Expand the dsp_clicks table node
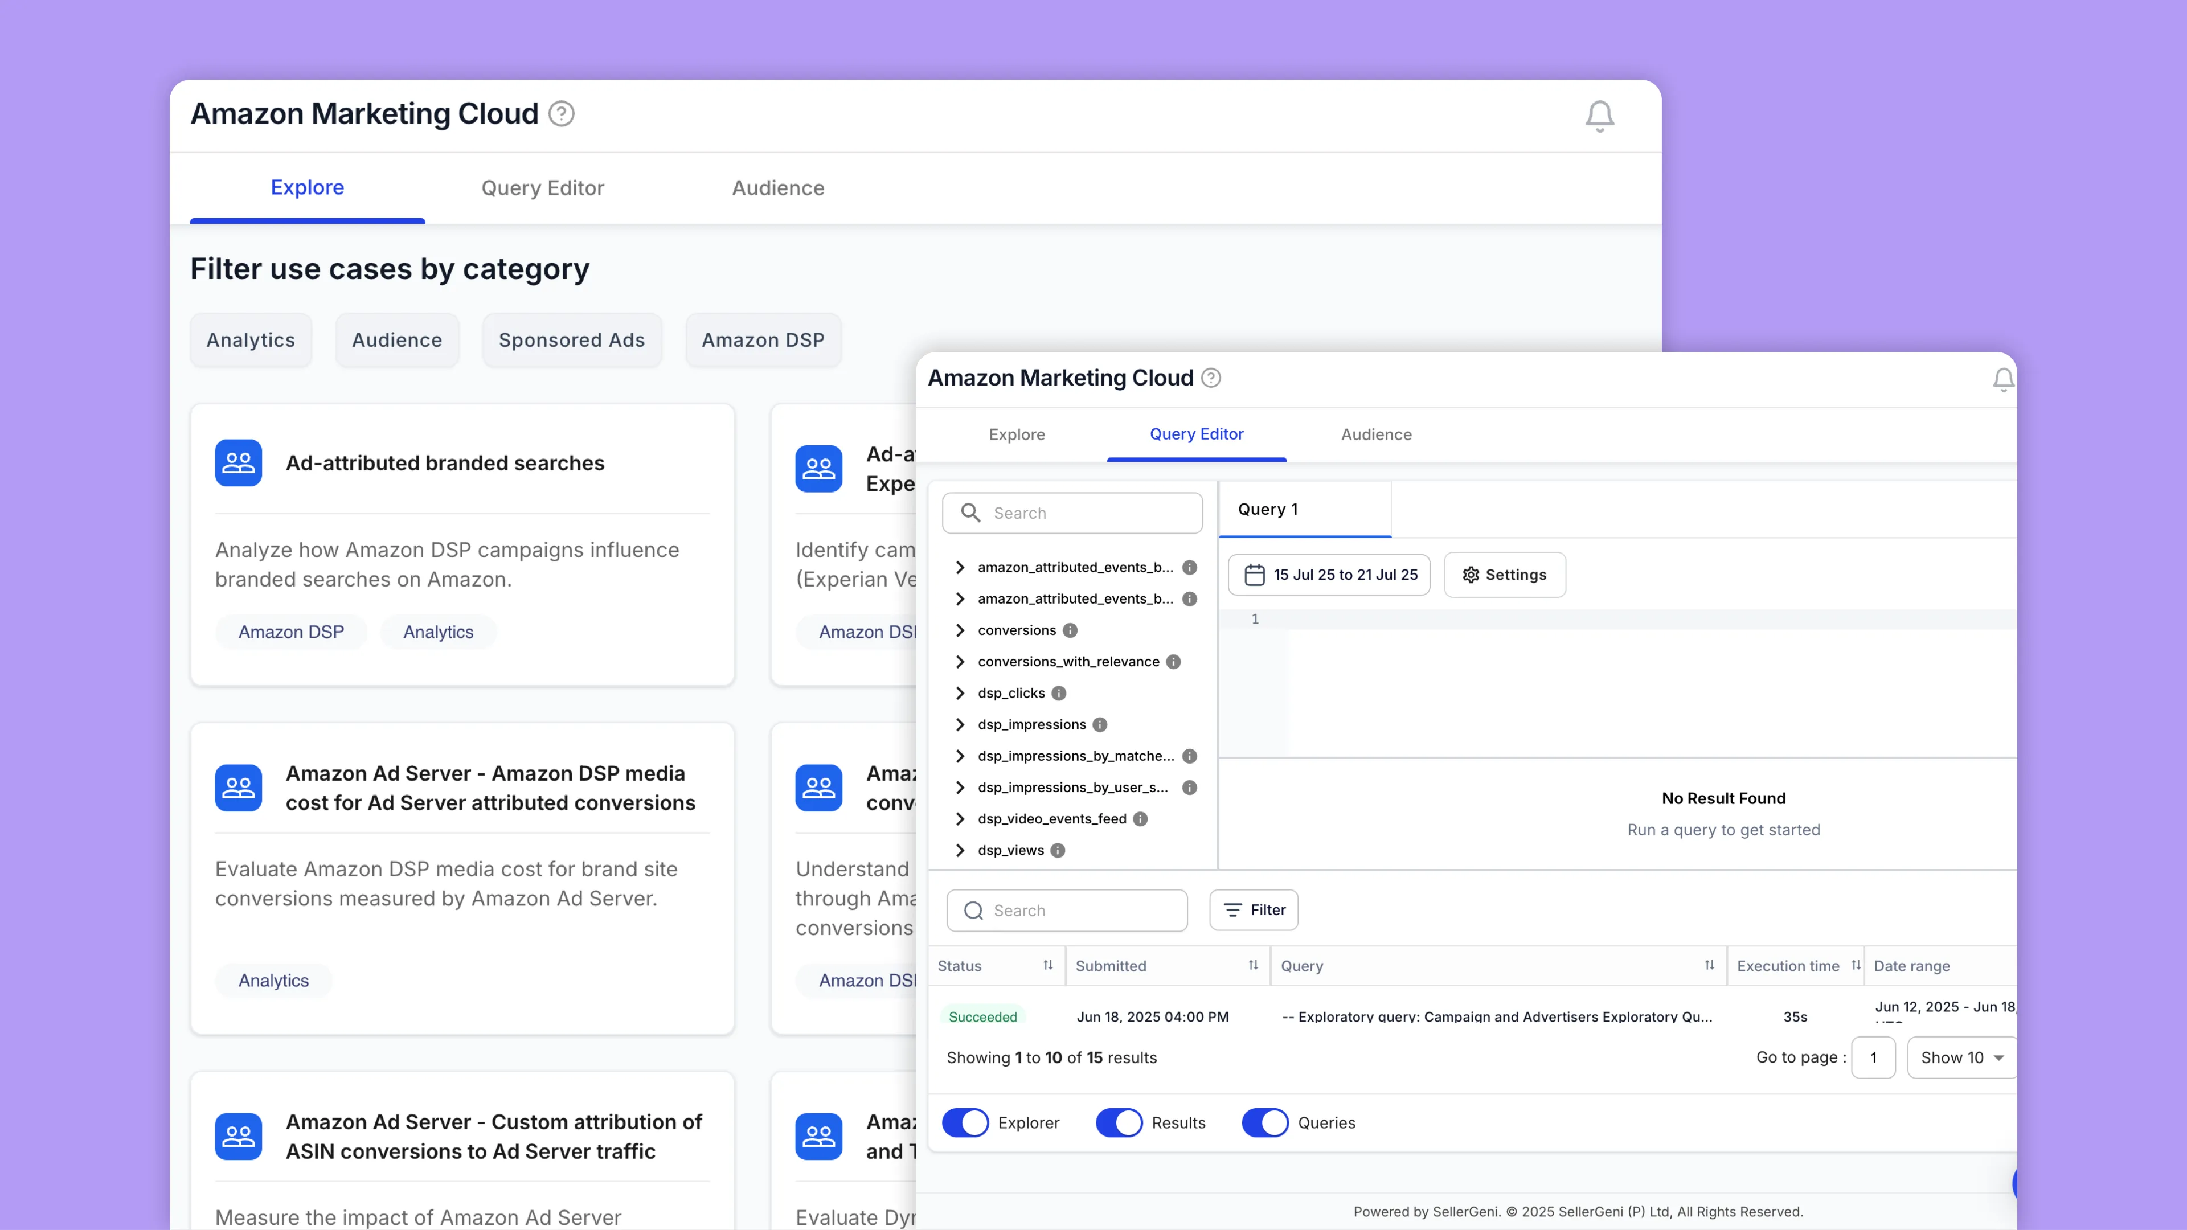Screen dimensions: 2187x1230 pos(960,692)
